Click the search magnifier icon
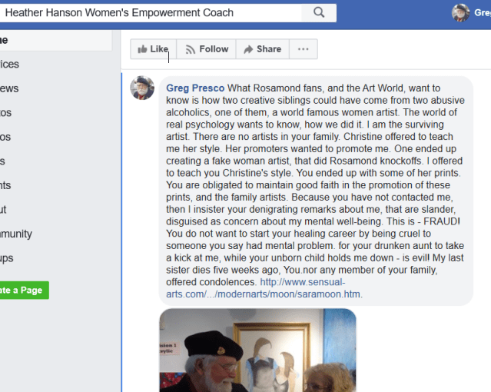This screenshot has height=392, width=491. point(319,12)
